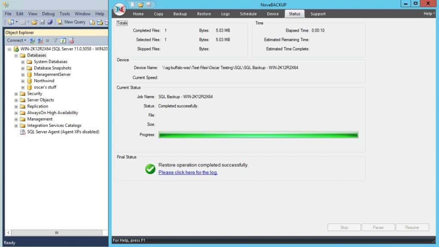Expand the Replication node
Viewport: 439px width, 247px height.
pyautogui.click(x=16, y=107)
